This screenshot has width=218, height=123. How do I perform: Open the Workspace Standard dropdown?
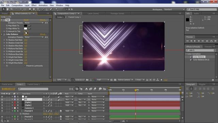coord(174,9)
